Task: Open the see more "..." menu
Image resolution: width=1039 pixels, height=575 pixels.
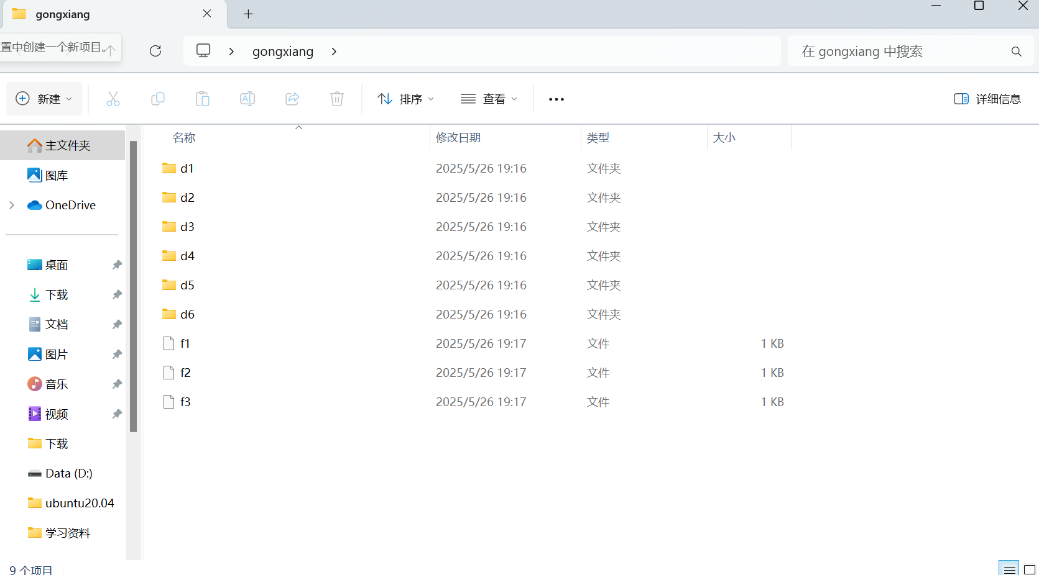Action: pos(556,99)
